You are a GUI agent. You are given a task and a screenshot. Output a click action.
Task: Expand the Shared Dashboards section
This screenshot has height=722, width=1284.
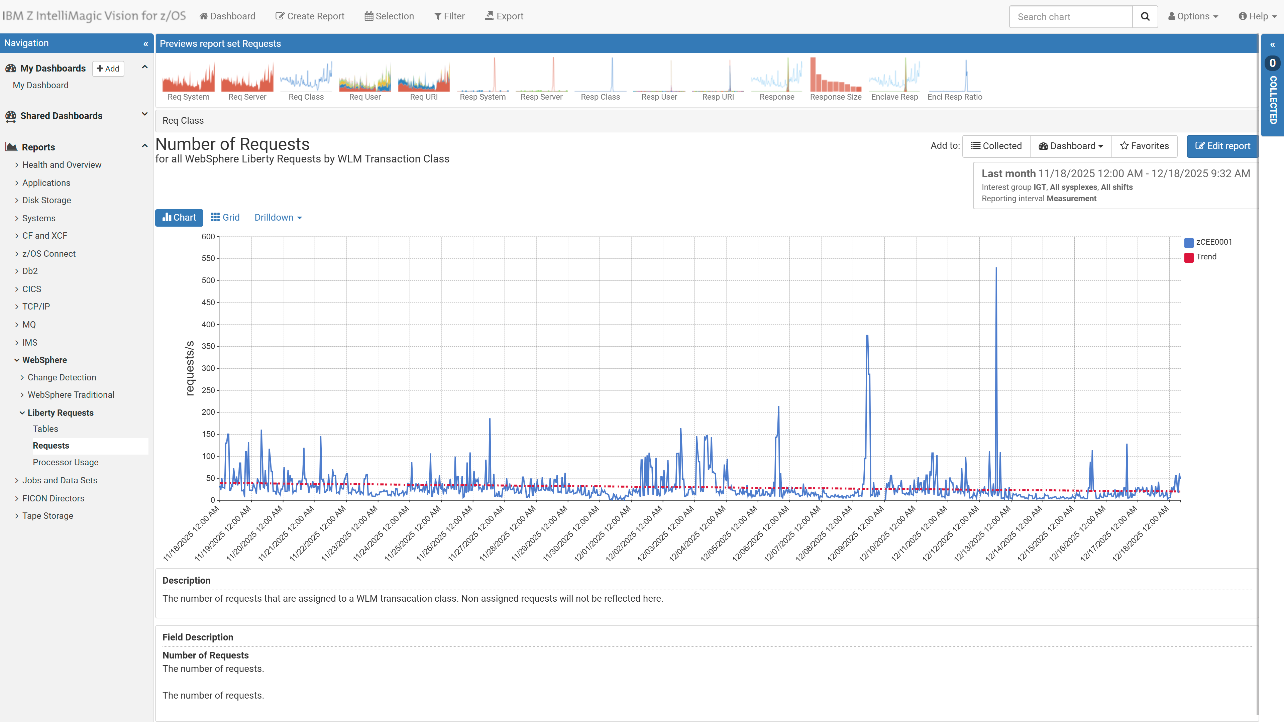[144, 114]
